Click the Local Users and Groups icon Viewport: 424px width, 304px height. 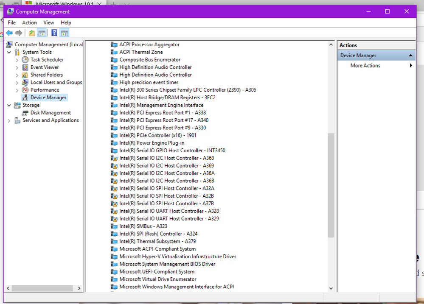(x=25, y=82)
